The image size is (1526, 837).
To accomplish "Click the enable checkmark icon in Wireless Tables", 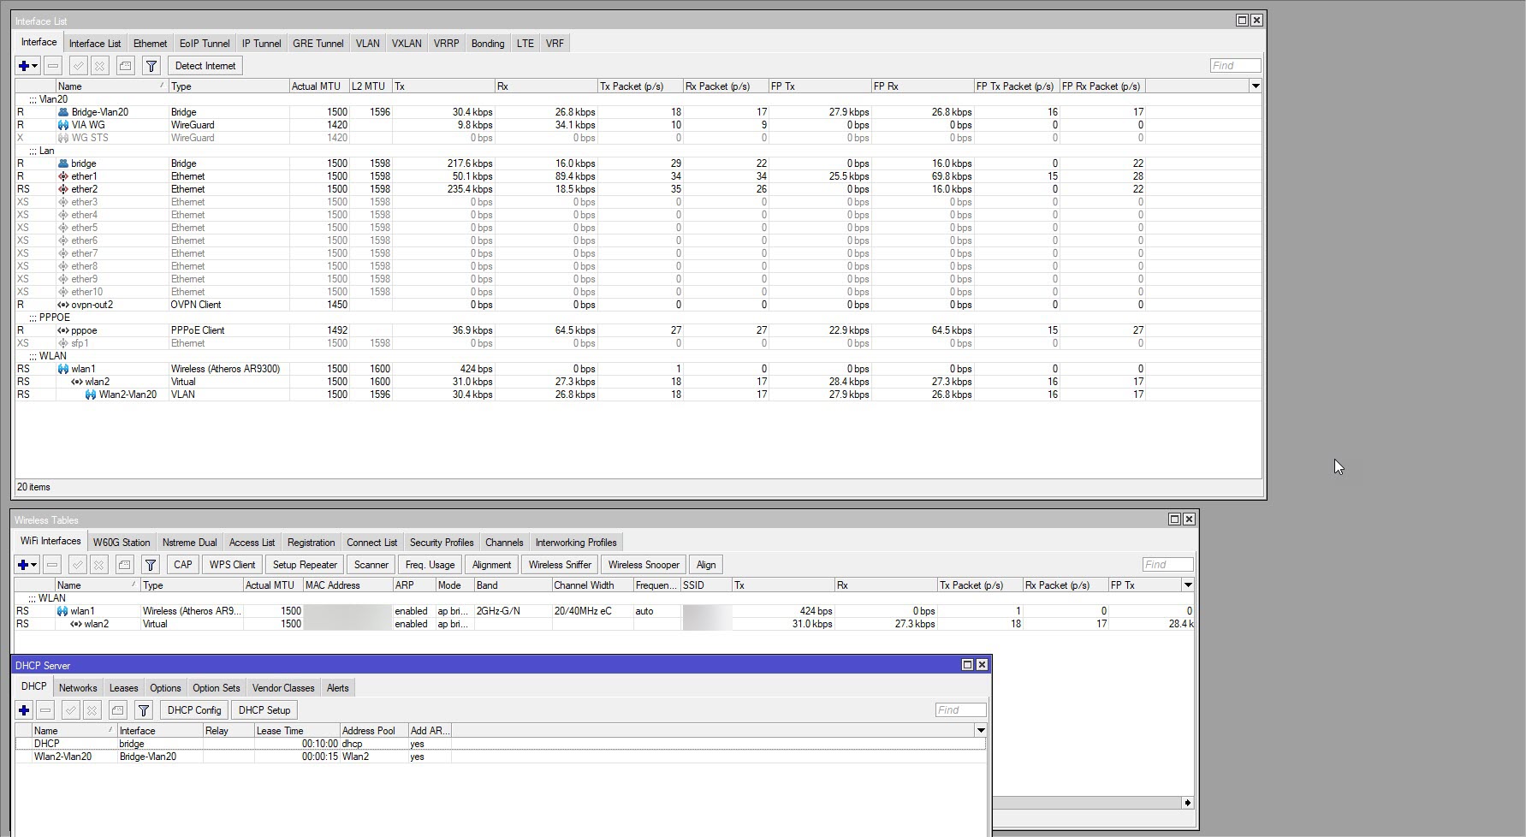I will tap(77, 565).
